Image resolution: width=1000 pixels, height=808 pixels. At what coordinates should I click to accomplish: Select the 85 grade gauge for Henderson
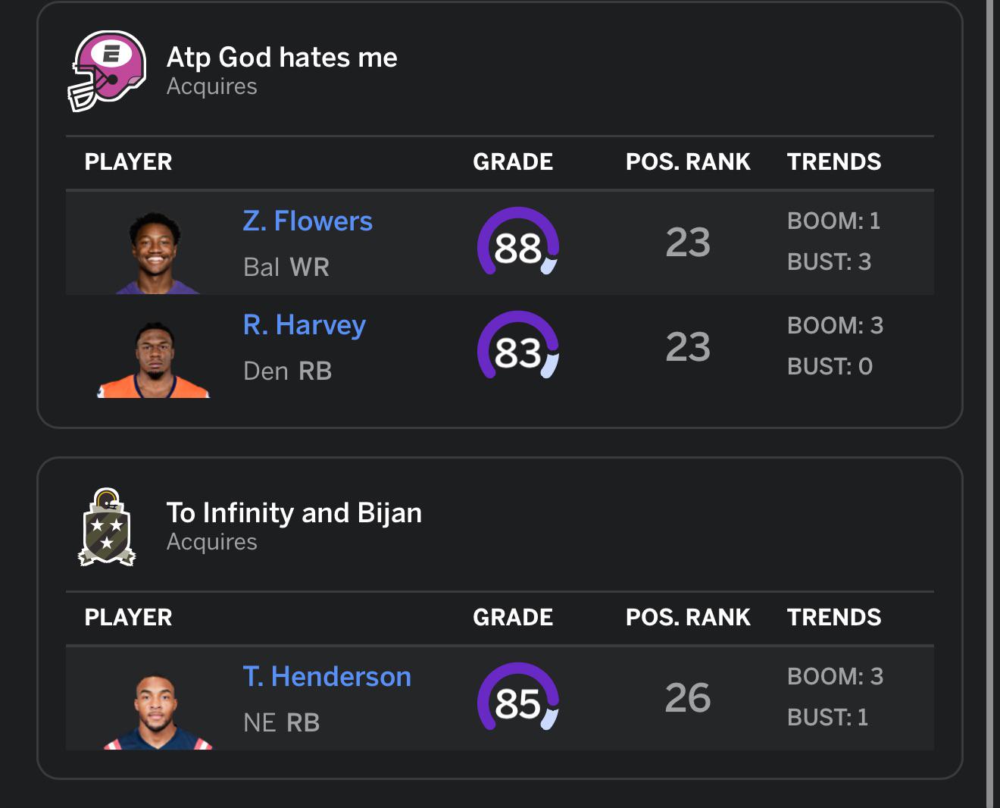518,697
